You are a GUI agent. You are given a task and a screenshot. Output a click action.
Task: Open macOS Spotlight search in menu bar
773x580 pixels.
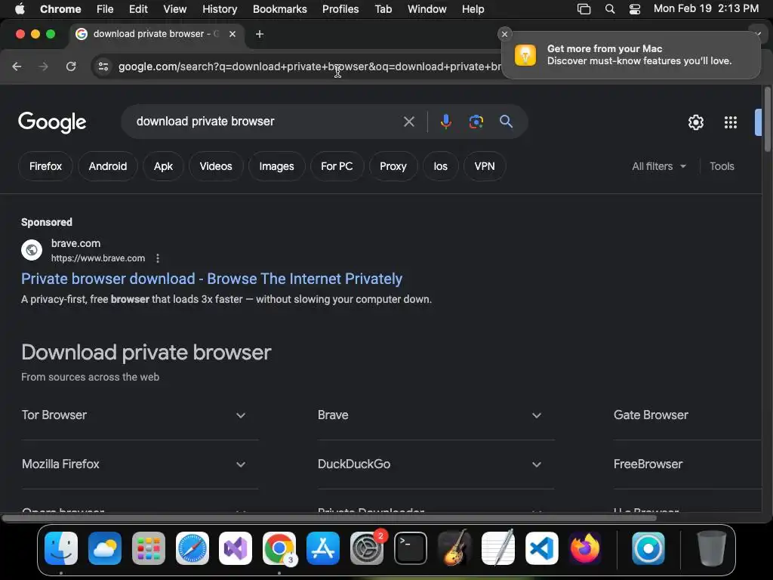point(610,9)
